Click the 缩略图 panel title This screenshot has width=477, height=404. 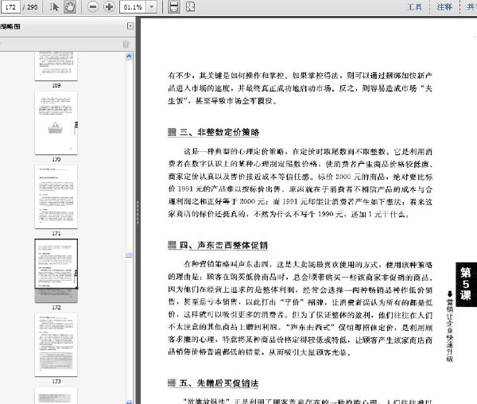(x=10, y=26)
